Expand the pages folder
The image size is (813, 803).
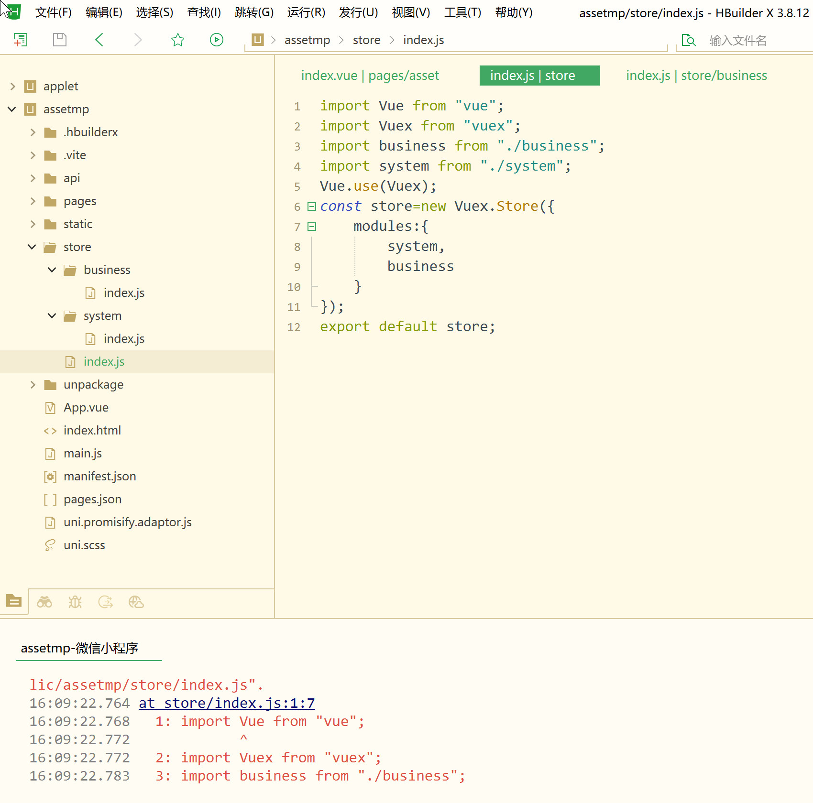pyautogui.click(x=33, y=201)
